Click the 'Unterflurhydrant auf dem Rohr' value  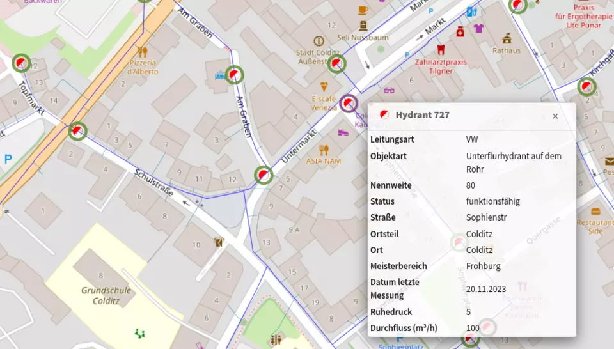tap(514, 162)
